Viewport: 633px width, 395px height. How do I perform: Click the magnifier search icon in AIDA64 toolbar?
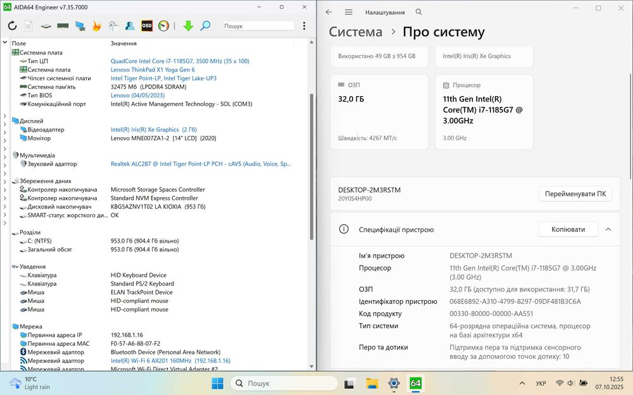206,26
